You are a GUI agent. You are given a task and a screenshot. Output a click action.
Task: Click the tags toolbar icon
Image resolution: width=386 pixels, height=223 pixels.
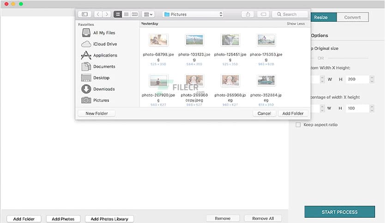coord(263,14)
